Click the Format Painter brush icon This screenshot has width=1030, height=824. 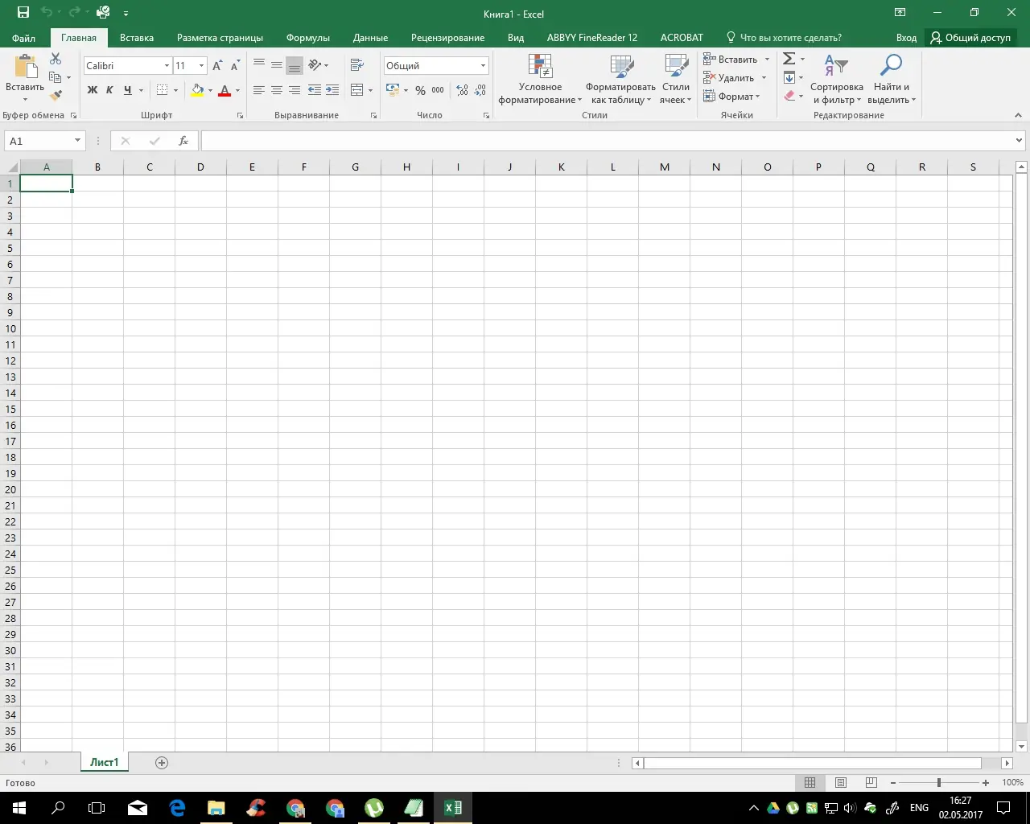(56, 96)
